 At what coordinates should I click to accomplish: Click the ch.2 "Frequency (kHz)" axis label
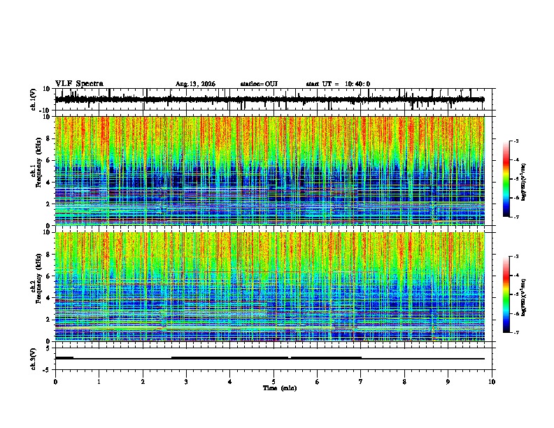pyautogui.click(x=38, y=278)
